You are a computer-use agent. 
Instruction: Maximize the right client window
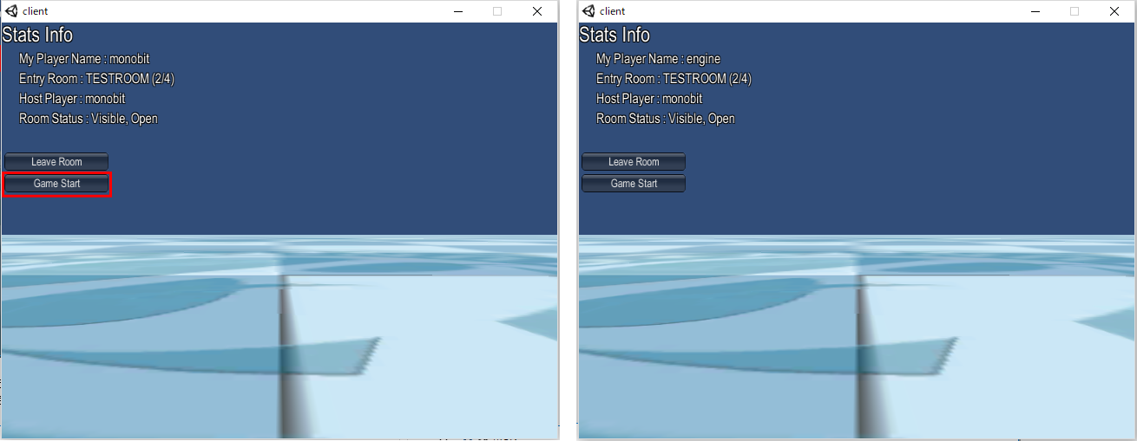click(x=1075, y=11)
